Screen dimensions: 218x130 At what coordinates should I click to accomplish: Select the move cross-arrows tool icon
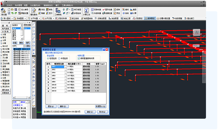coord(34,70)
